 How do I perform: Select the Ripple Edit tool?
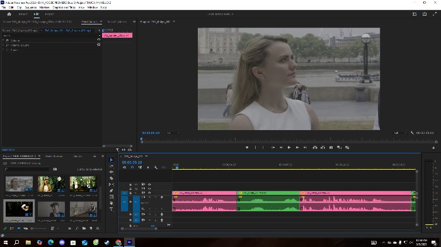[x=112, y=172]
